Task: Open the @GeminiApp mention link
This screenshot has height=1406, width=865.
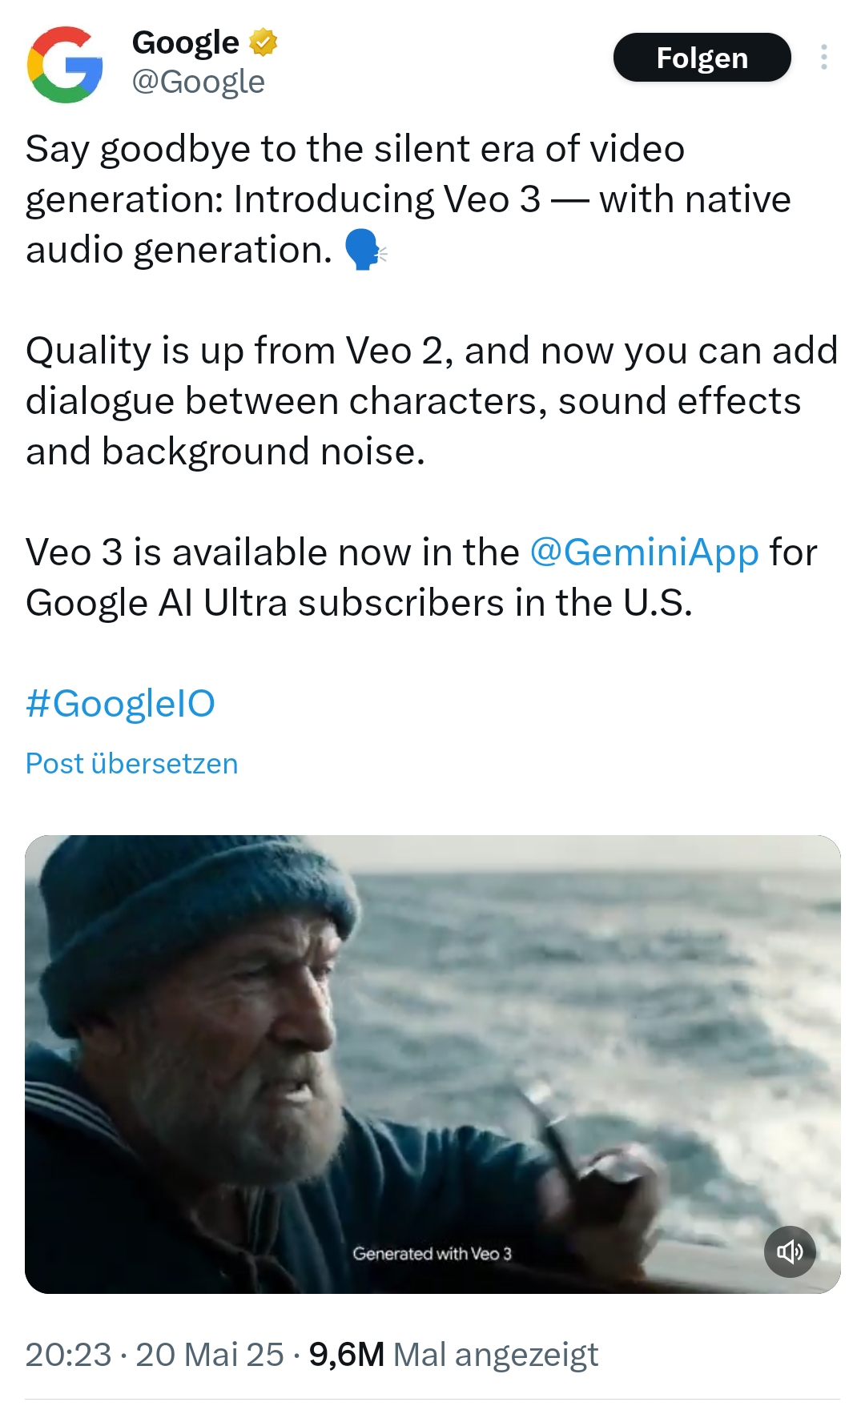Action: point(644,552)
